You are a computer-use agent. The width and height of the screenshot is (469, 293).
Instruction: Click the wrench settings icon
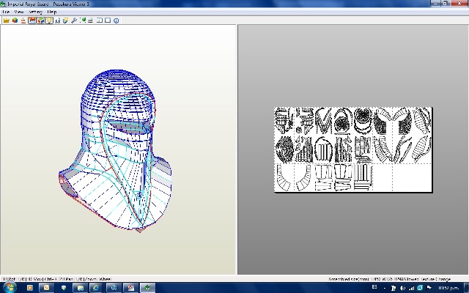[x=74, y=21]
